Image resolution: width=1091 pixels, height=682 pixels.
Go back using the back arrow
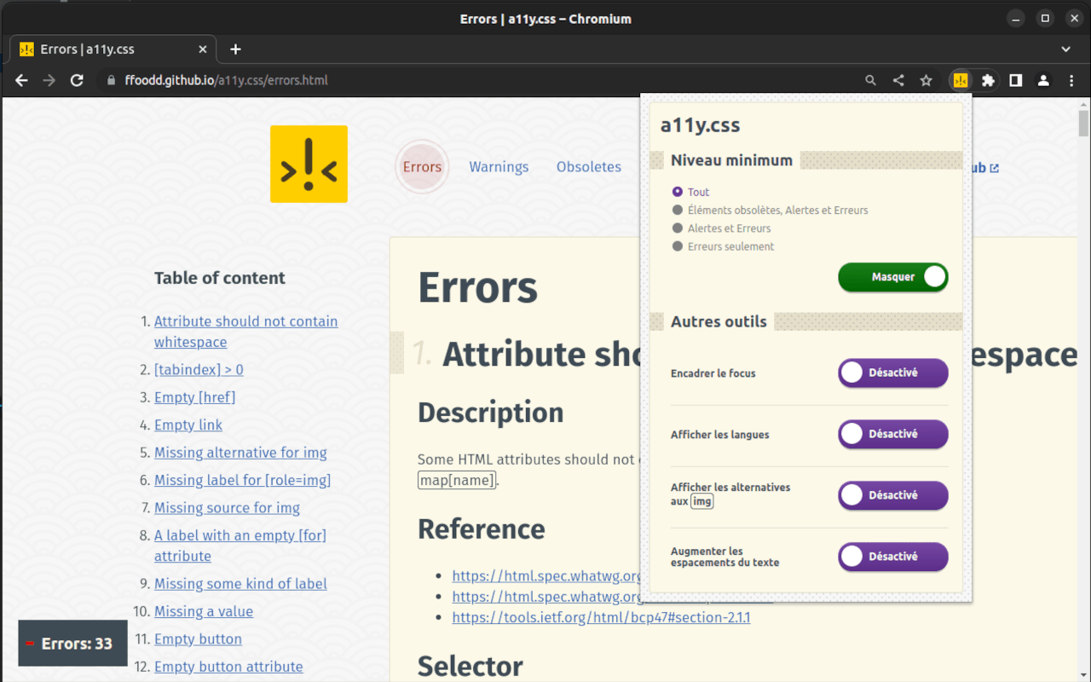coord(20,80)
